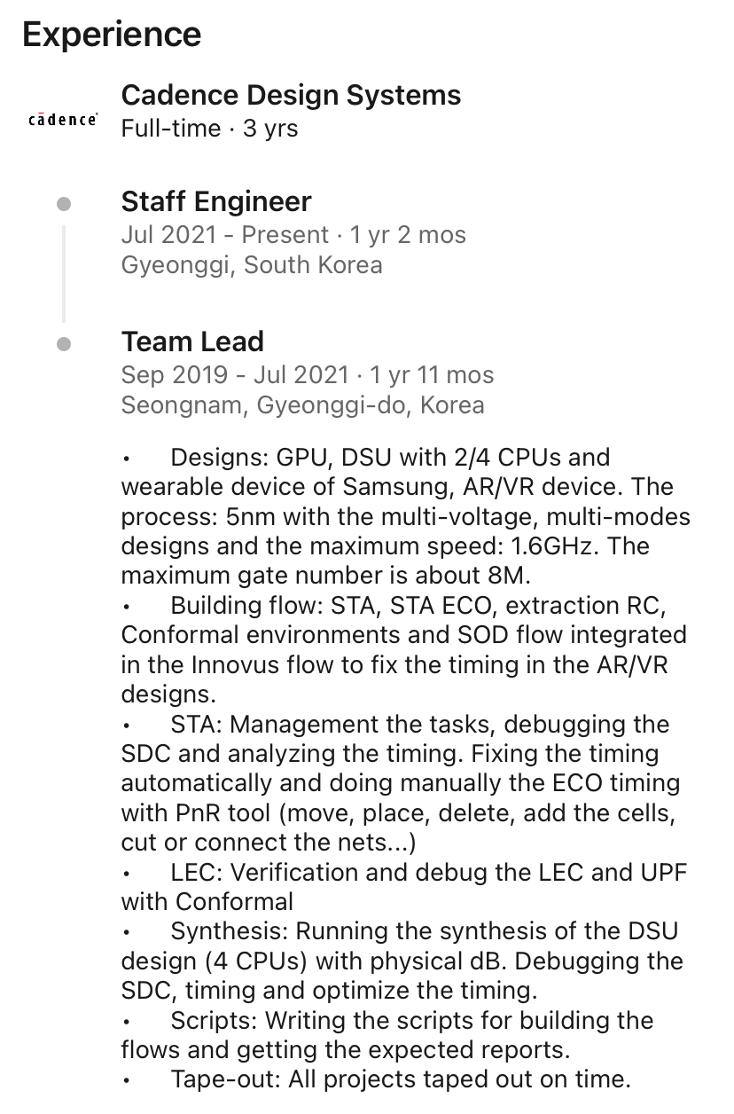Screen dimensions: 734x1114
Task: Click the LEC verification bullet paragraph
Action: 403,887
